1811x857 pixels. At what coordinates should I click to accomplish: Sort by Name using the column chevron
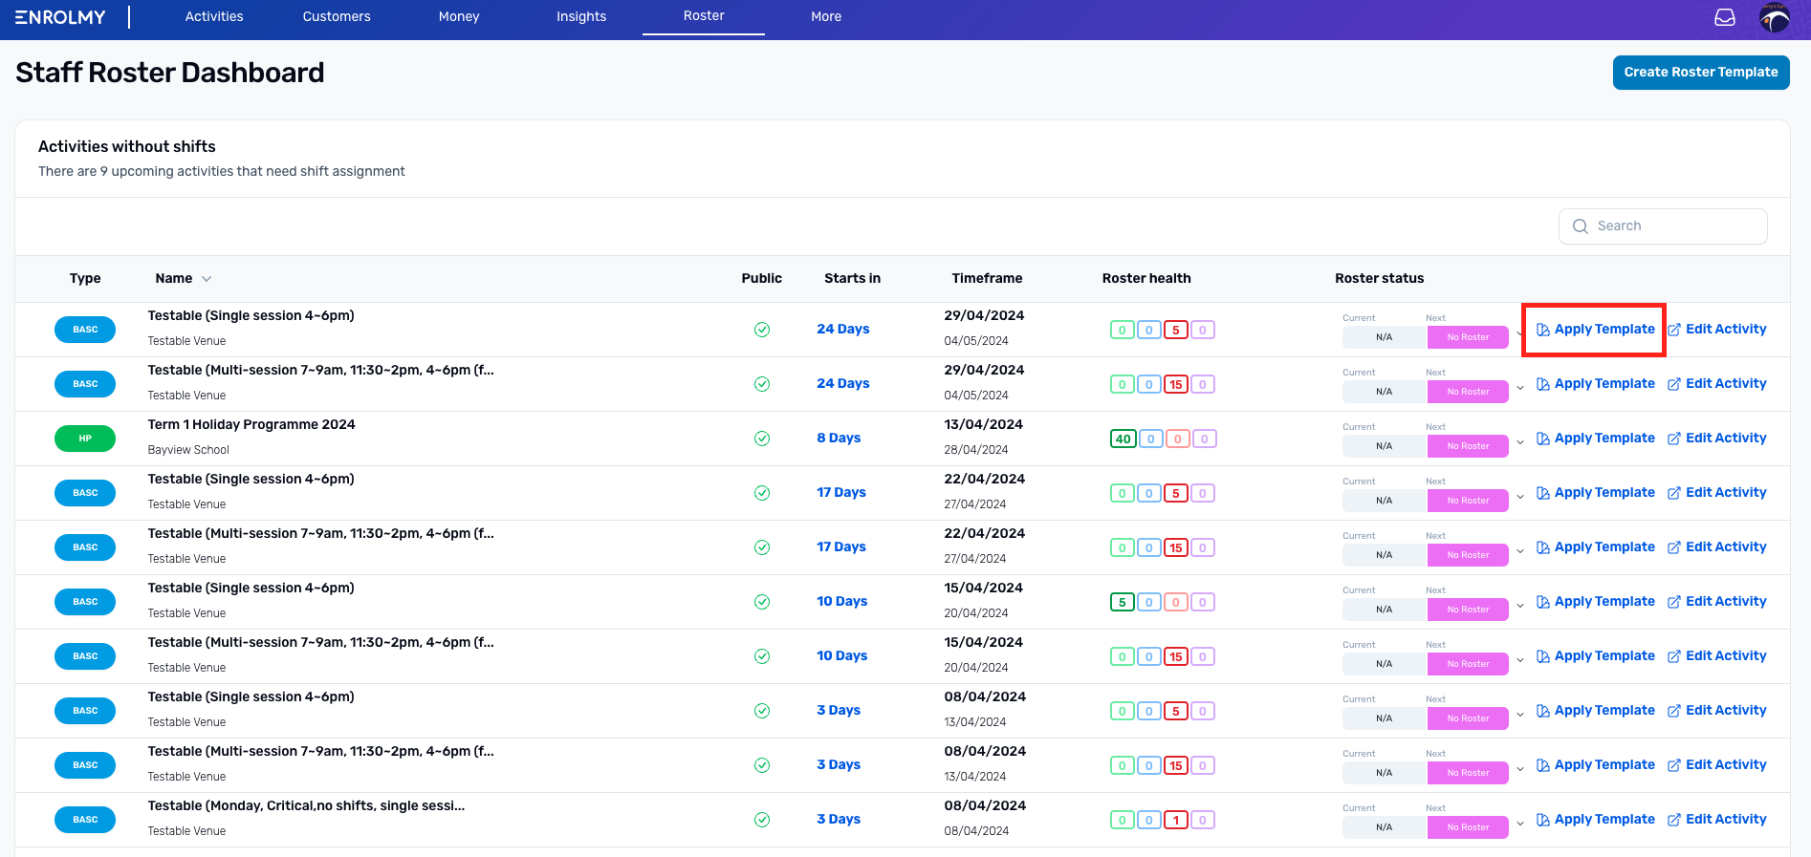[207, 279]
